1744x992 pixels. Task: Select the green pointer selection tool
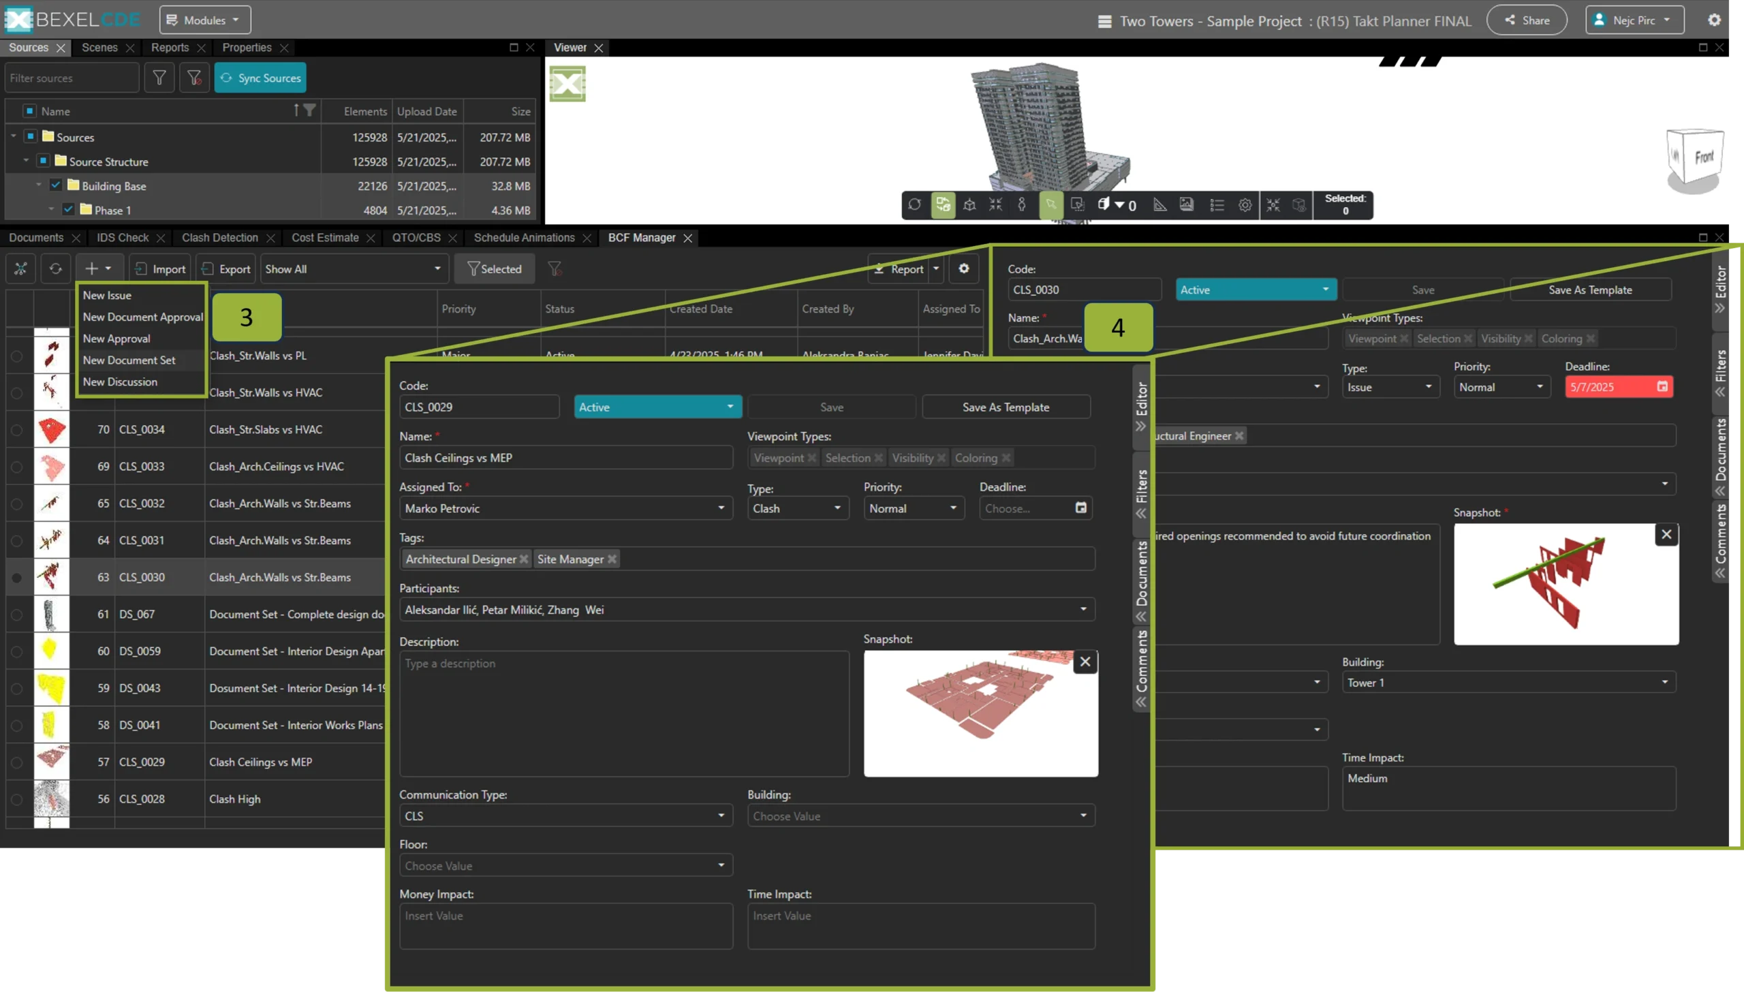(x=1051, y=204)
